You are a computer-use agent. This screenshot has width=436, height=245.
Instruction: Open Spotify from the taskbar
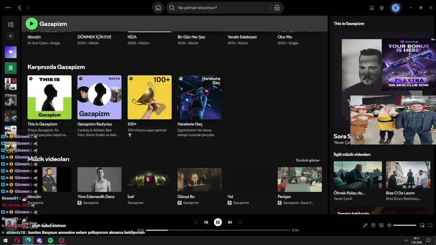pyautogui.click(x=50, y=241)
